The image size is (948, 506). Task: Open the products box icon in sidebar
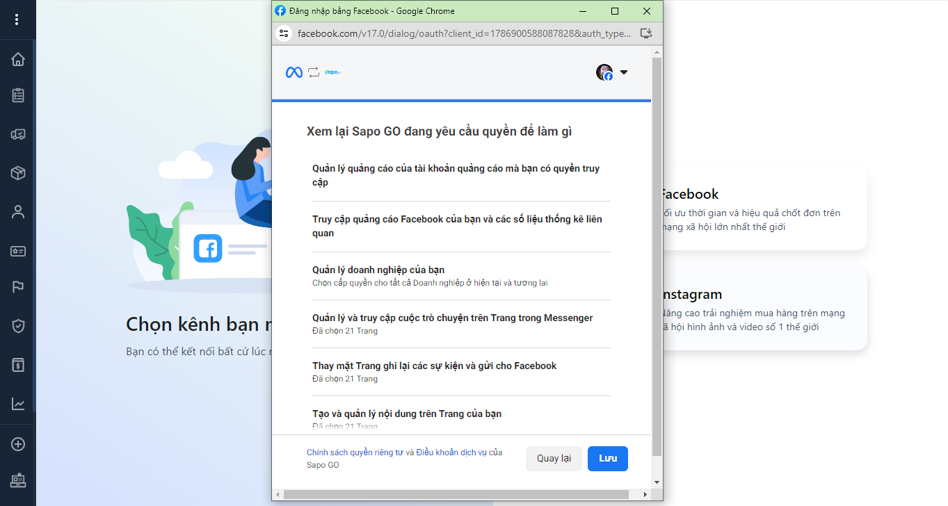(18, 173)
